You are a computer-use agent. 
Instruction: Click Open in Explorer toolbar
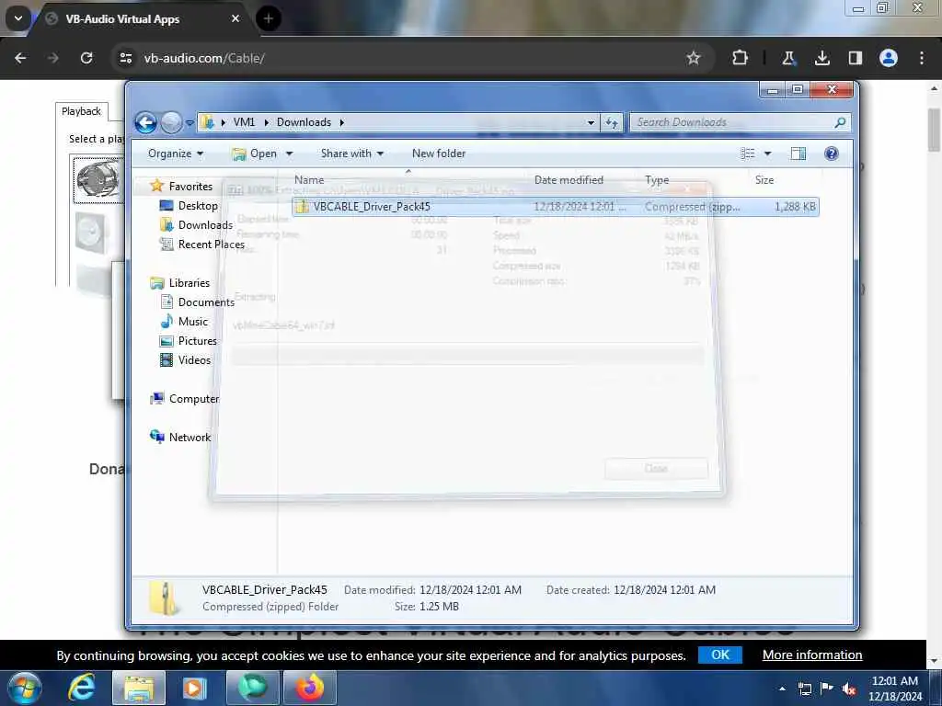tap(256, 154)
